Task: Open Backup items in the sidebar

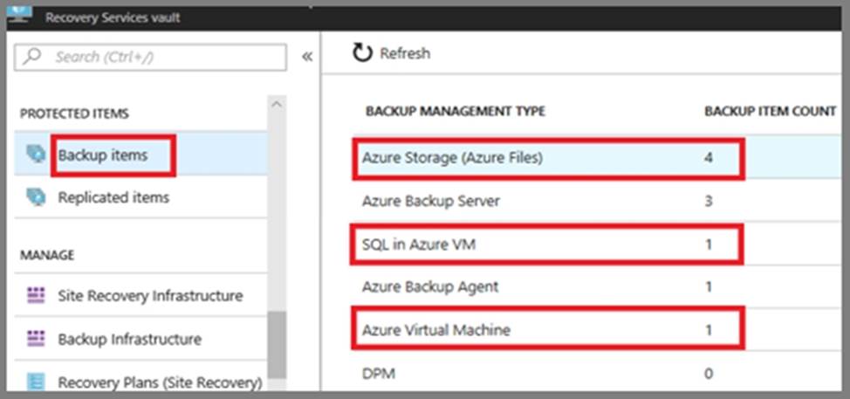Action: [x=141, y=155]
